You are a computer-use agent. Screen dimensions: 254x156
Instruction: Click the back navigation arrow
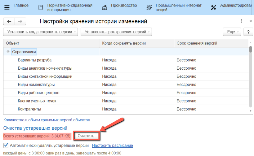[x=9, y=21]
